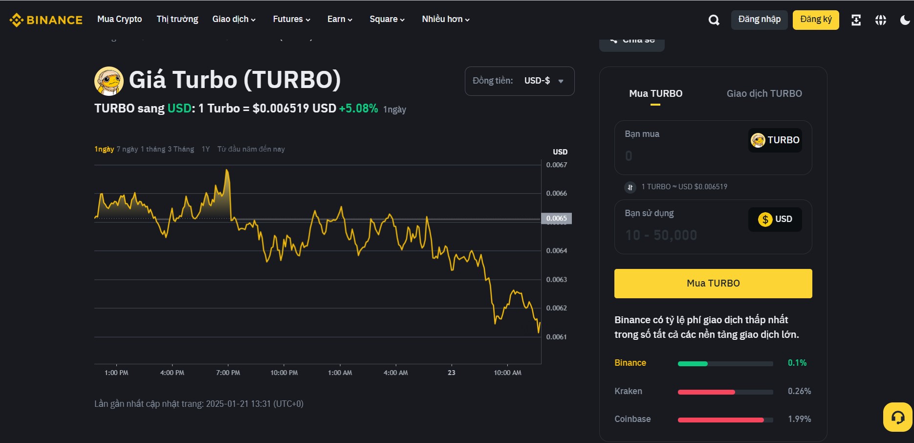Click the Binance logo
Screen dimensions: 914x443
click(x=46, y=20)
